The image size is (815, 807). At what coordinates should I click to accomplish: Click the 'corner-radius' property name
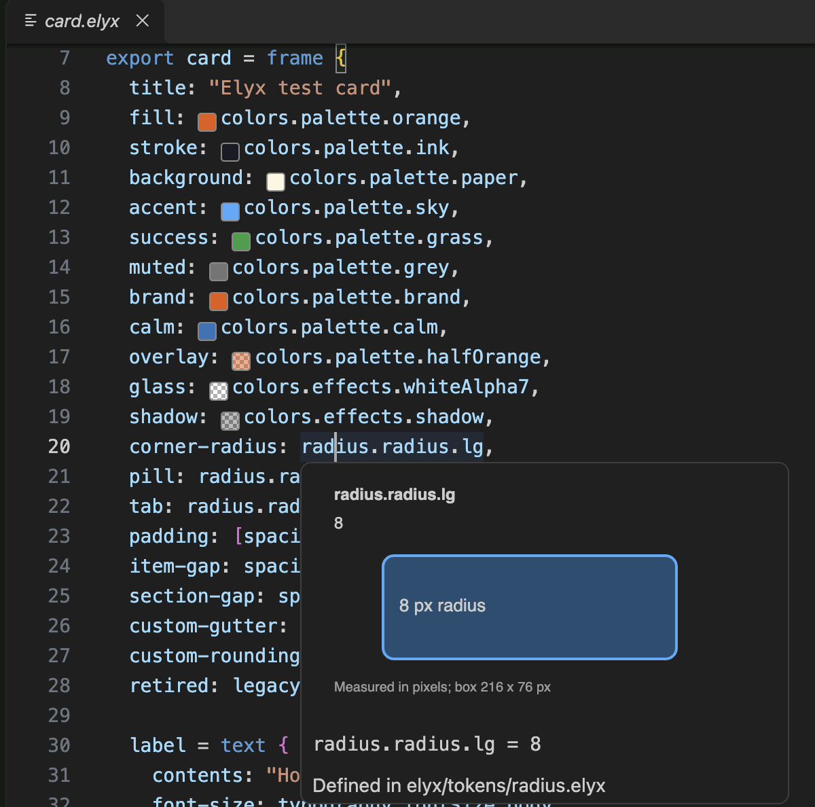pos(204,446)
